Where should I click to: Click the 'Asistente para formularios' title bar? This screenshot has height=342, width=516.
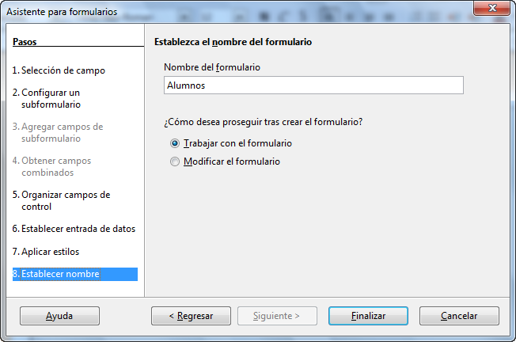[x=230, y=12]
